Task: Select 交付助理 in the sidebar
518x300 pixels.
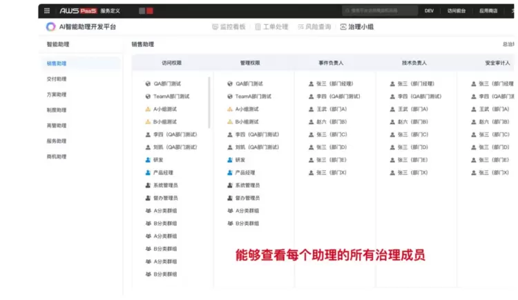Action: coord(57,79)
